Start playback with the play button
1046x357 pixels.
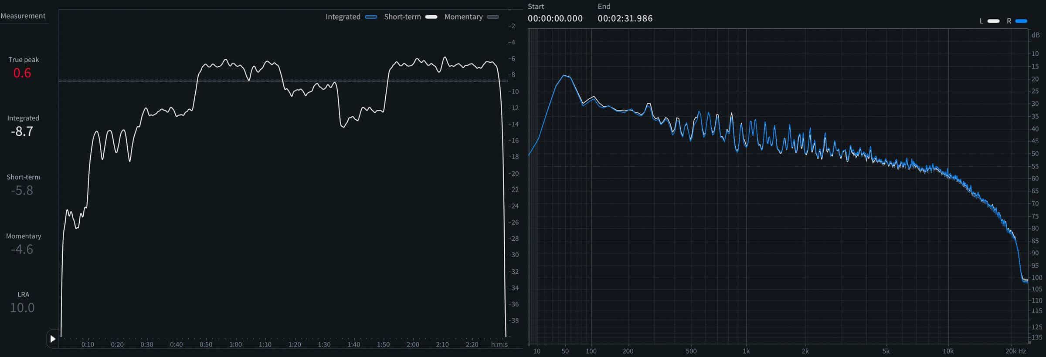pyautogui.click(x=53, y=339)
